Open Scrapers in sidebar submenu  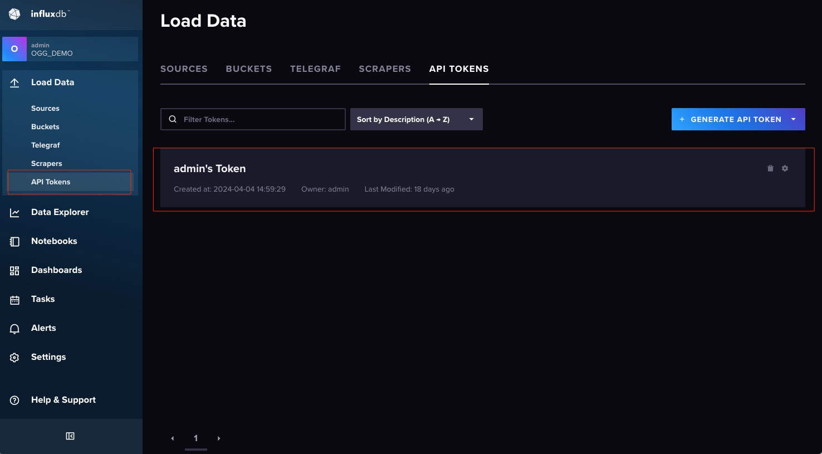47,164
